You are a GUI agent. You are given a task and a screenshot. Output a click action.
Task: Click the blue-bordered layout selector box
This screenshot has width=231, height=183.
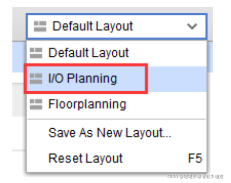[116, 27]
